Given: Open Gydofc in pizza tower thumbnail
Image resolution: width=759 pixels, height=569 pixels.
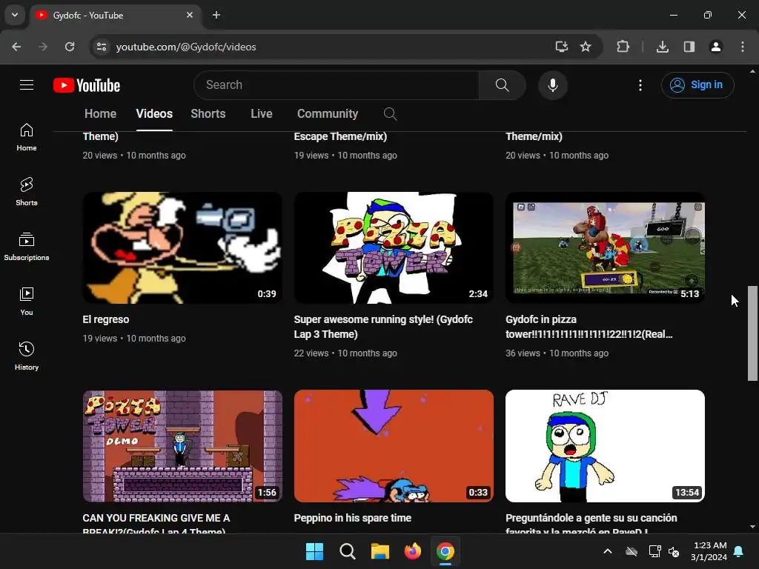Looking at the screenshot, I should [x=605, y=247].
